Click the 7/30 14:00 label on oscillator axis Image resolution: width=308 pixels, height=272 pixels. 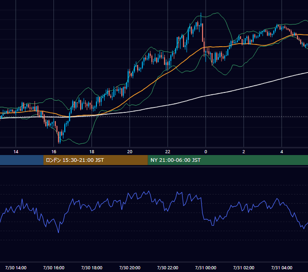[x=16, y=267]
